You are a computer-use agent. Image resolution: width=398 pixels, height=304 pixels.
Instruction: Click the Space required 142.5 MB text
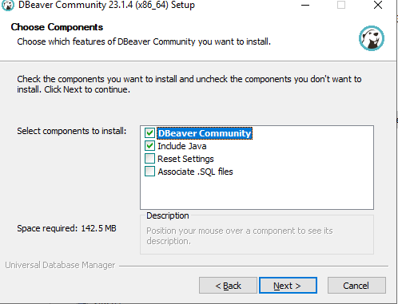(66, 228)
